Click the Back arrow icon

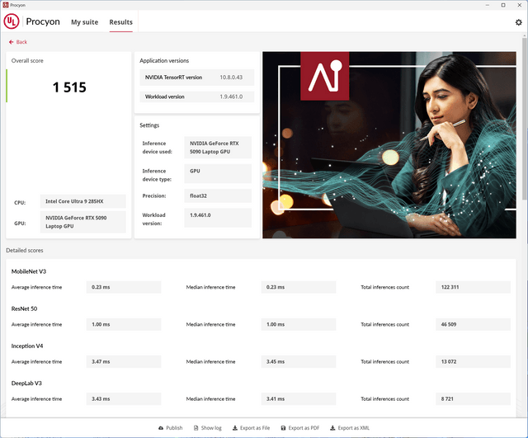[11, 42]
